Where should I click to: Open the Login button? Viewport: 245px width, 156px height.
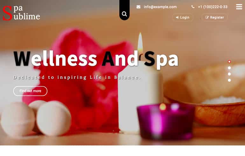(x=183, y=17)
